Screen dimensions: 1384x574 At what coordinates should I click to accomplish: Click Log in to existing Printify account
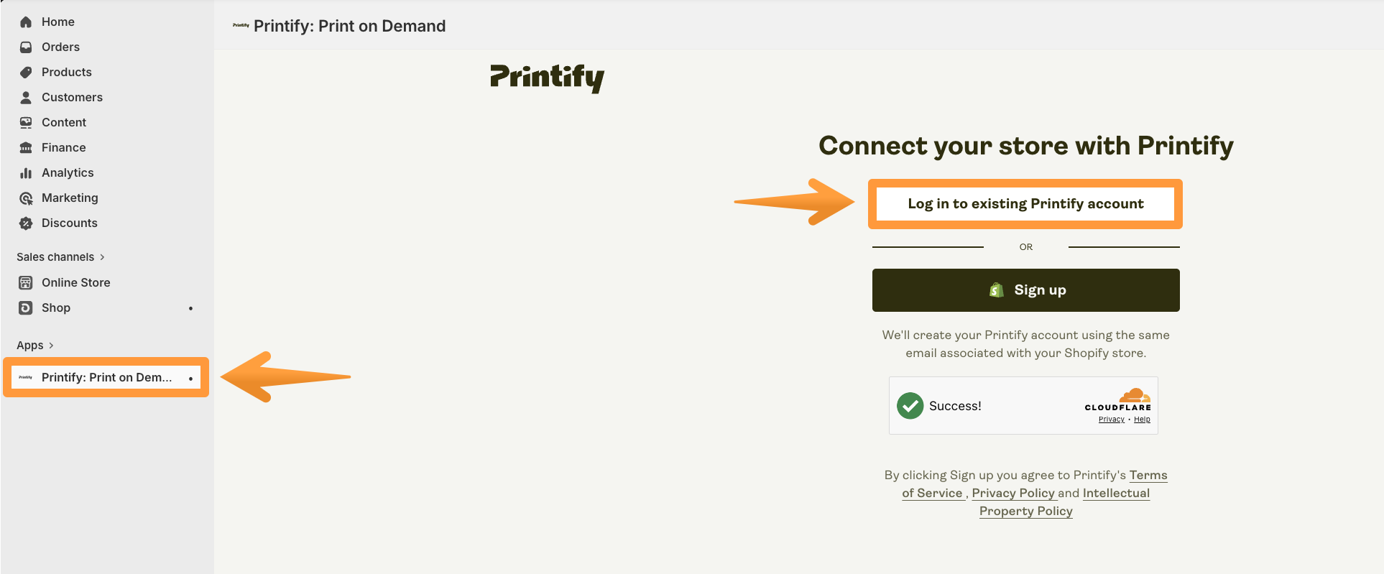point(1025,203)
